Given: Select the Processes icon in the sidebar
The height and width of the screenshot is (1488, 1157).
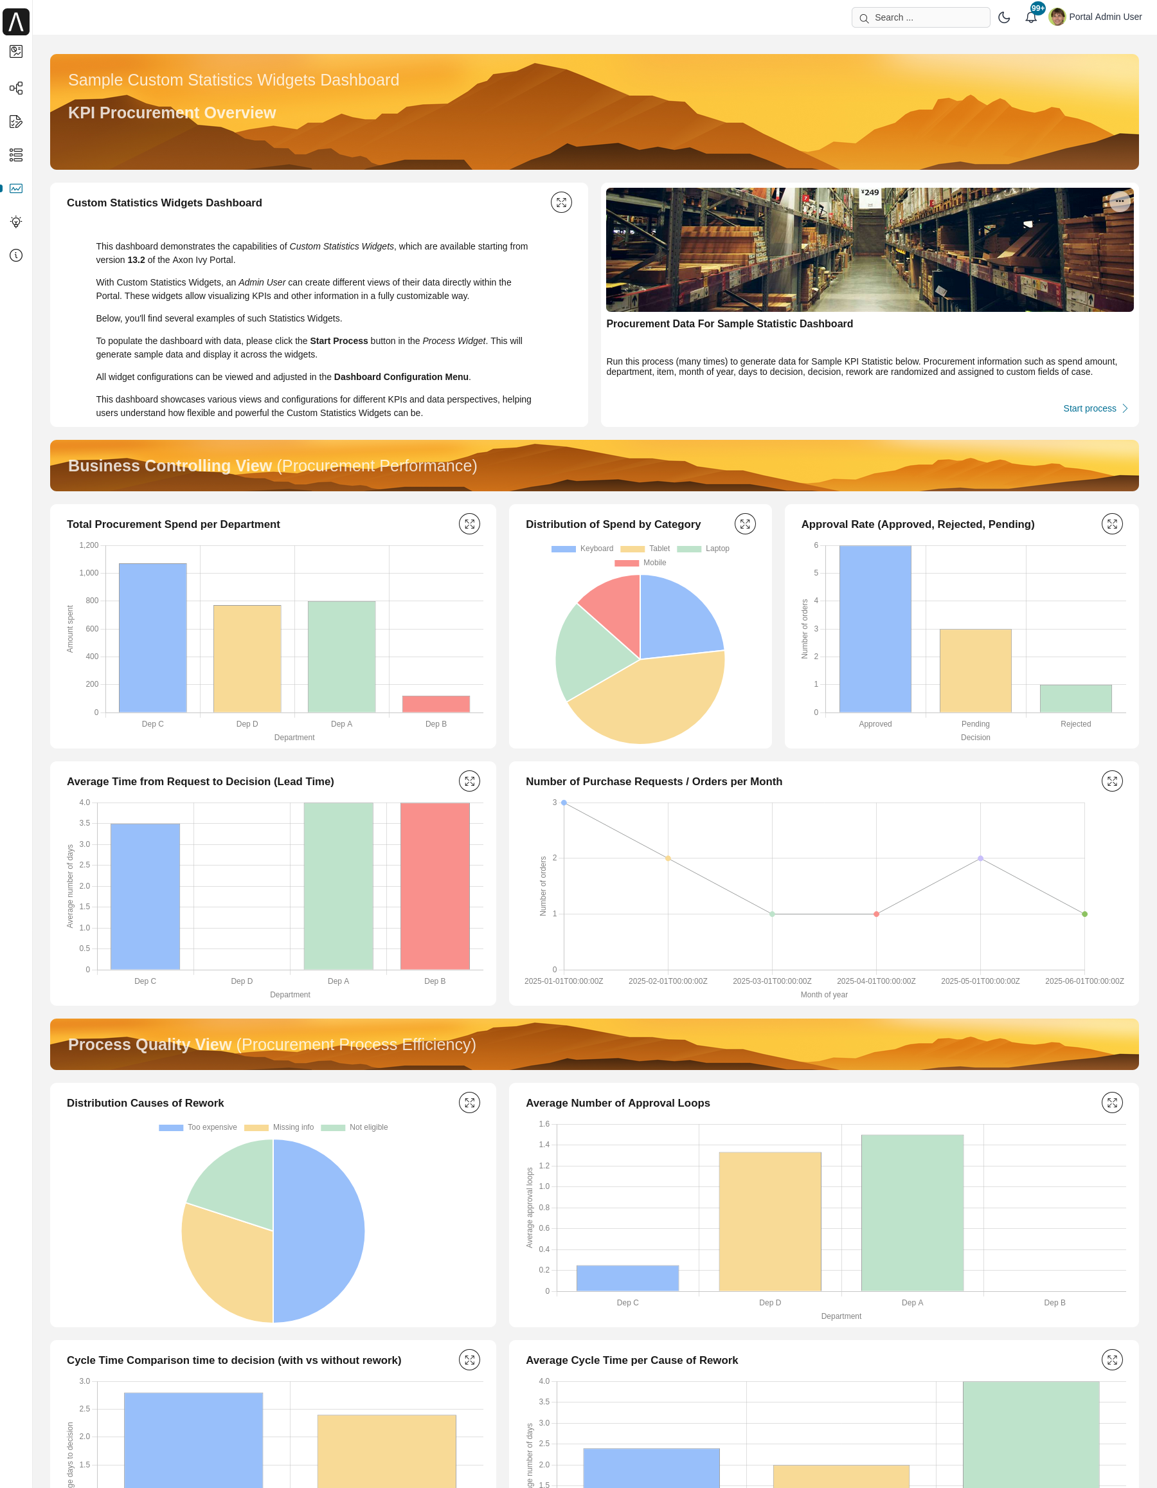Looking at the screenshot, I should tap(15, 88).
